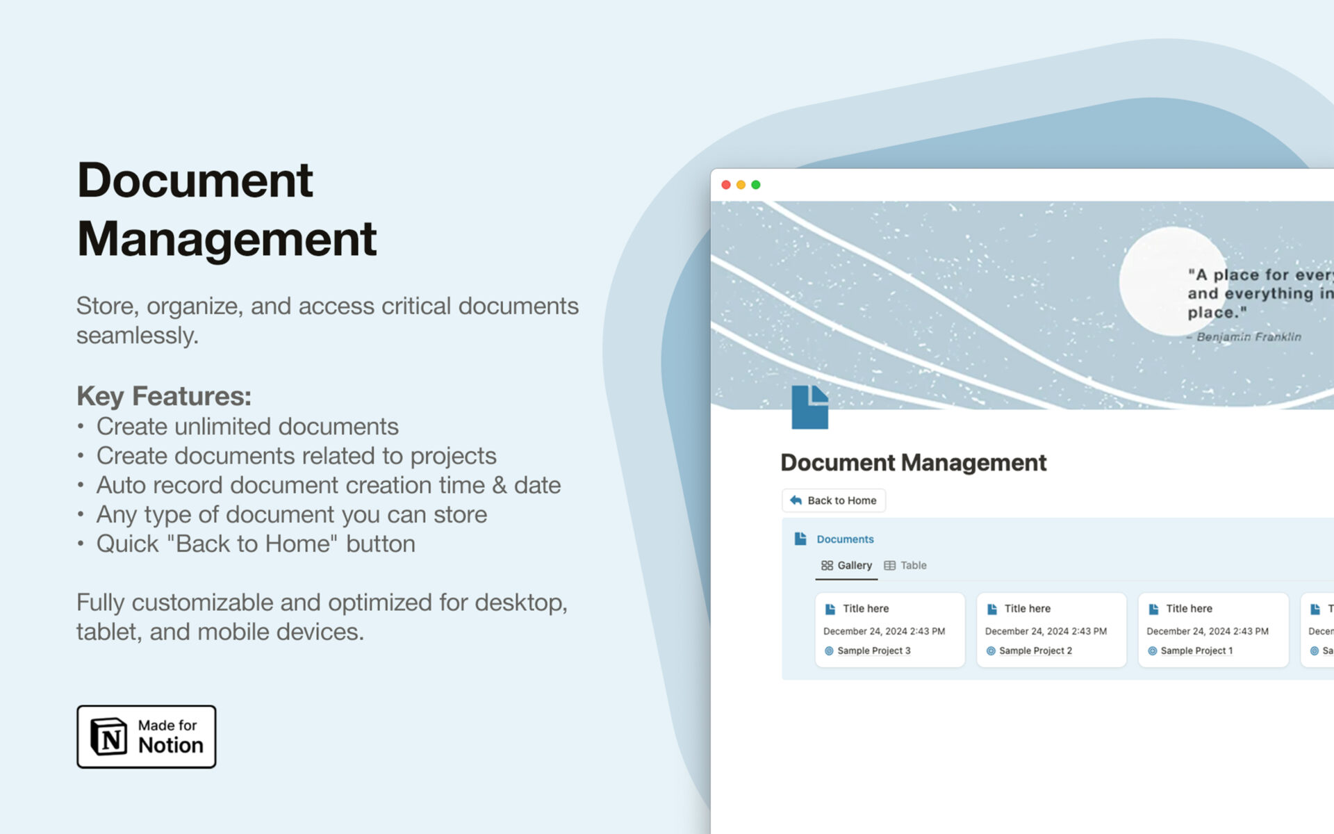Click the Made for Notion badge

pyautogui.click(x=147, y=737)
